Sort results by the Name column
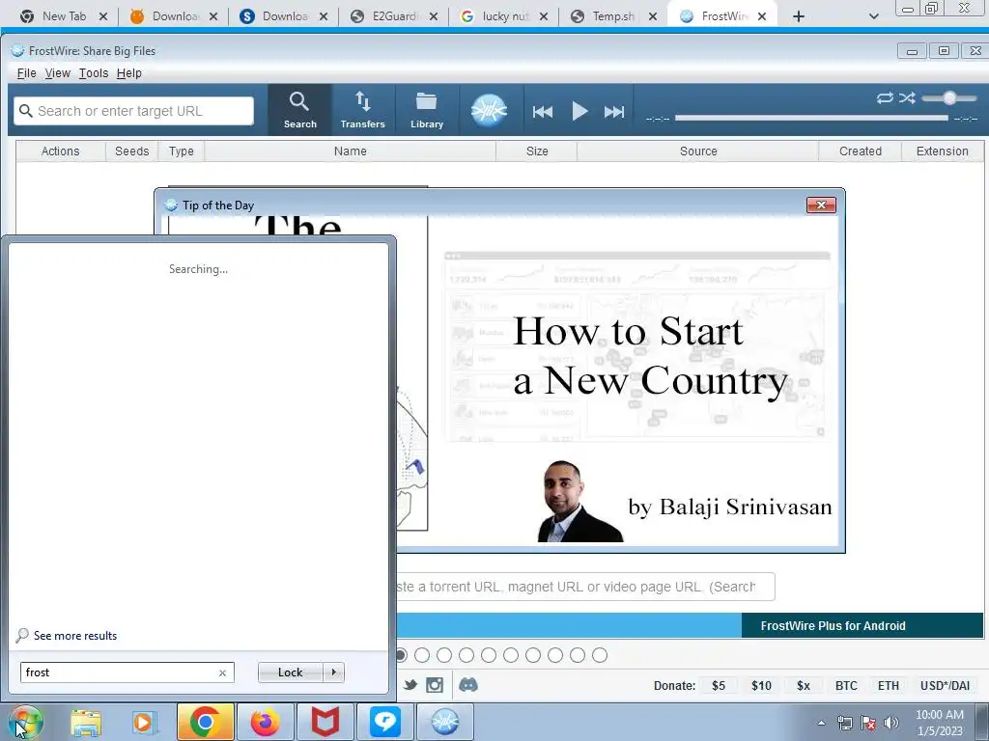The width and height of the screenshot is (989, 741). (350, 151)
